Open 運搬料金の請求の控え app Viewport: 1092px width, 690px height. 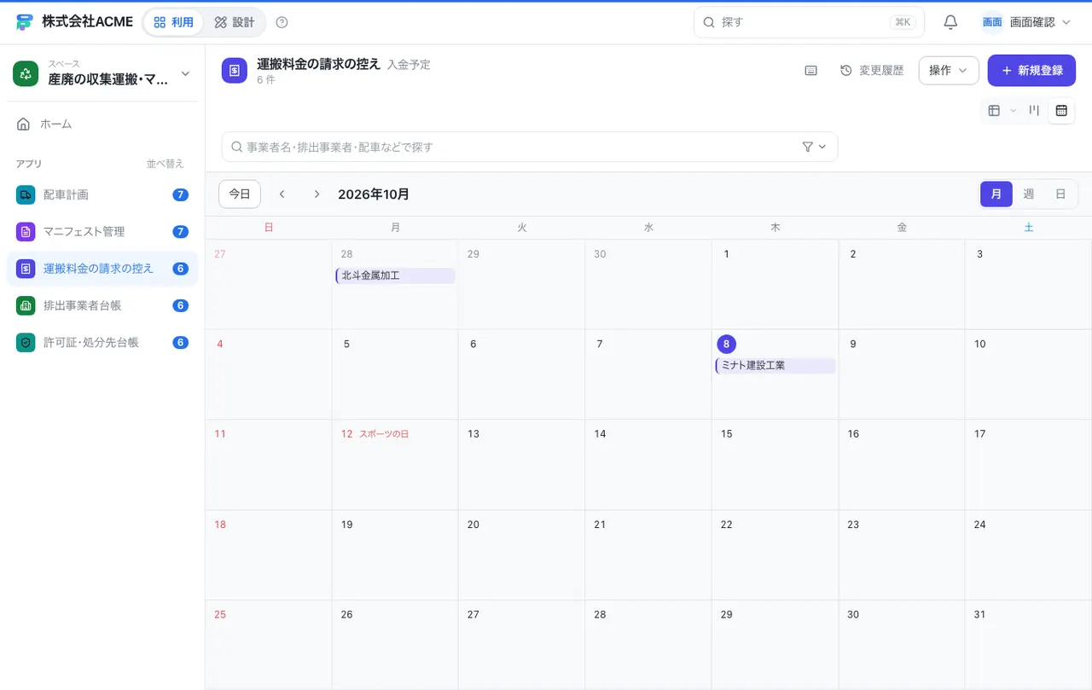point(102,268)
